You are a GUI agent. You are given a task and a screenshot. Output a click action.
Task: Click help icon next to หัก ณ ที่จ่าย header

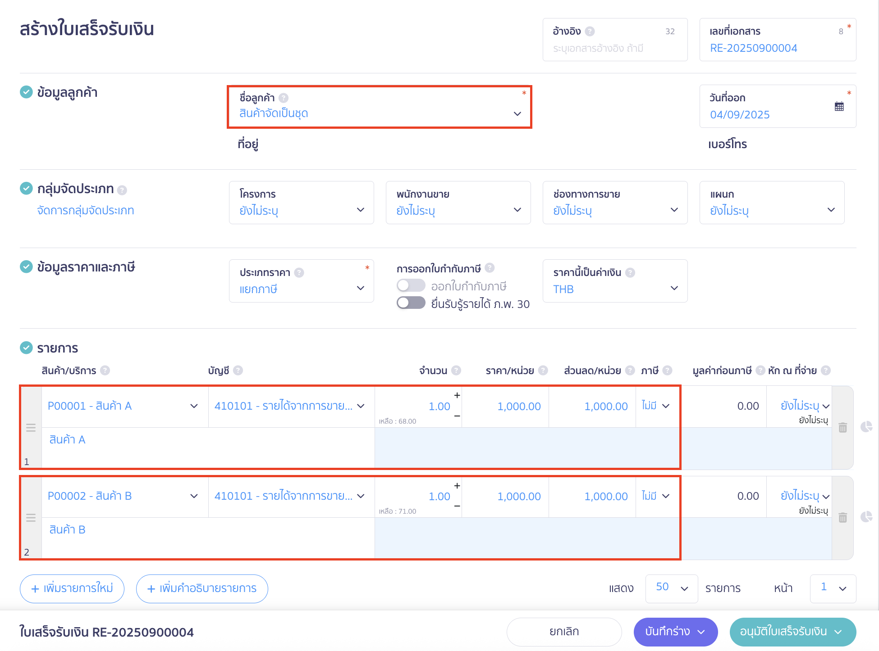coord(826,370)
